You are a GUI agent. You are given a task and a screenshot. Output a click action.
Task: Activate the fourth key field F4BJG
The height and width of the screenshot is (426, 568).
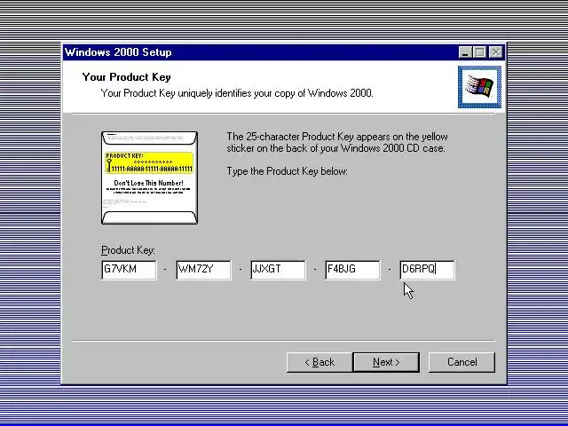[353, 270]
